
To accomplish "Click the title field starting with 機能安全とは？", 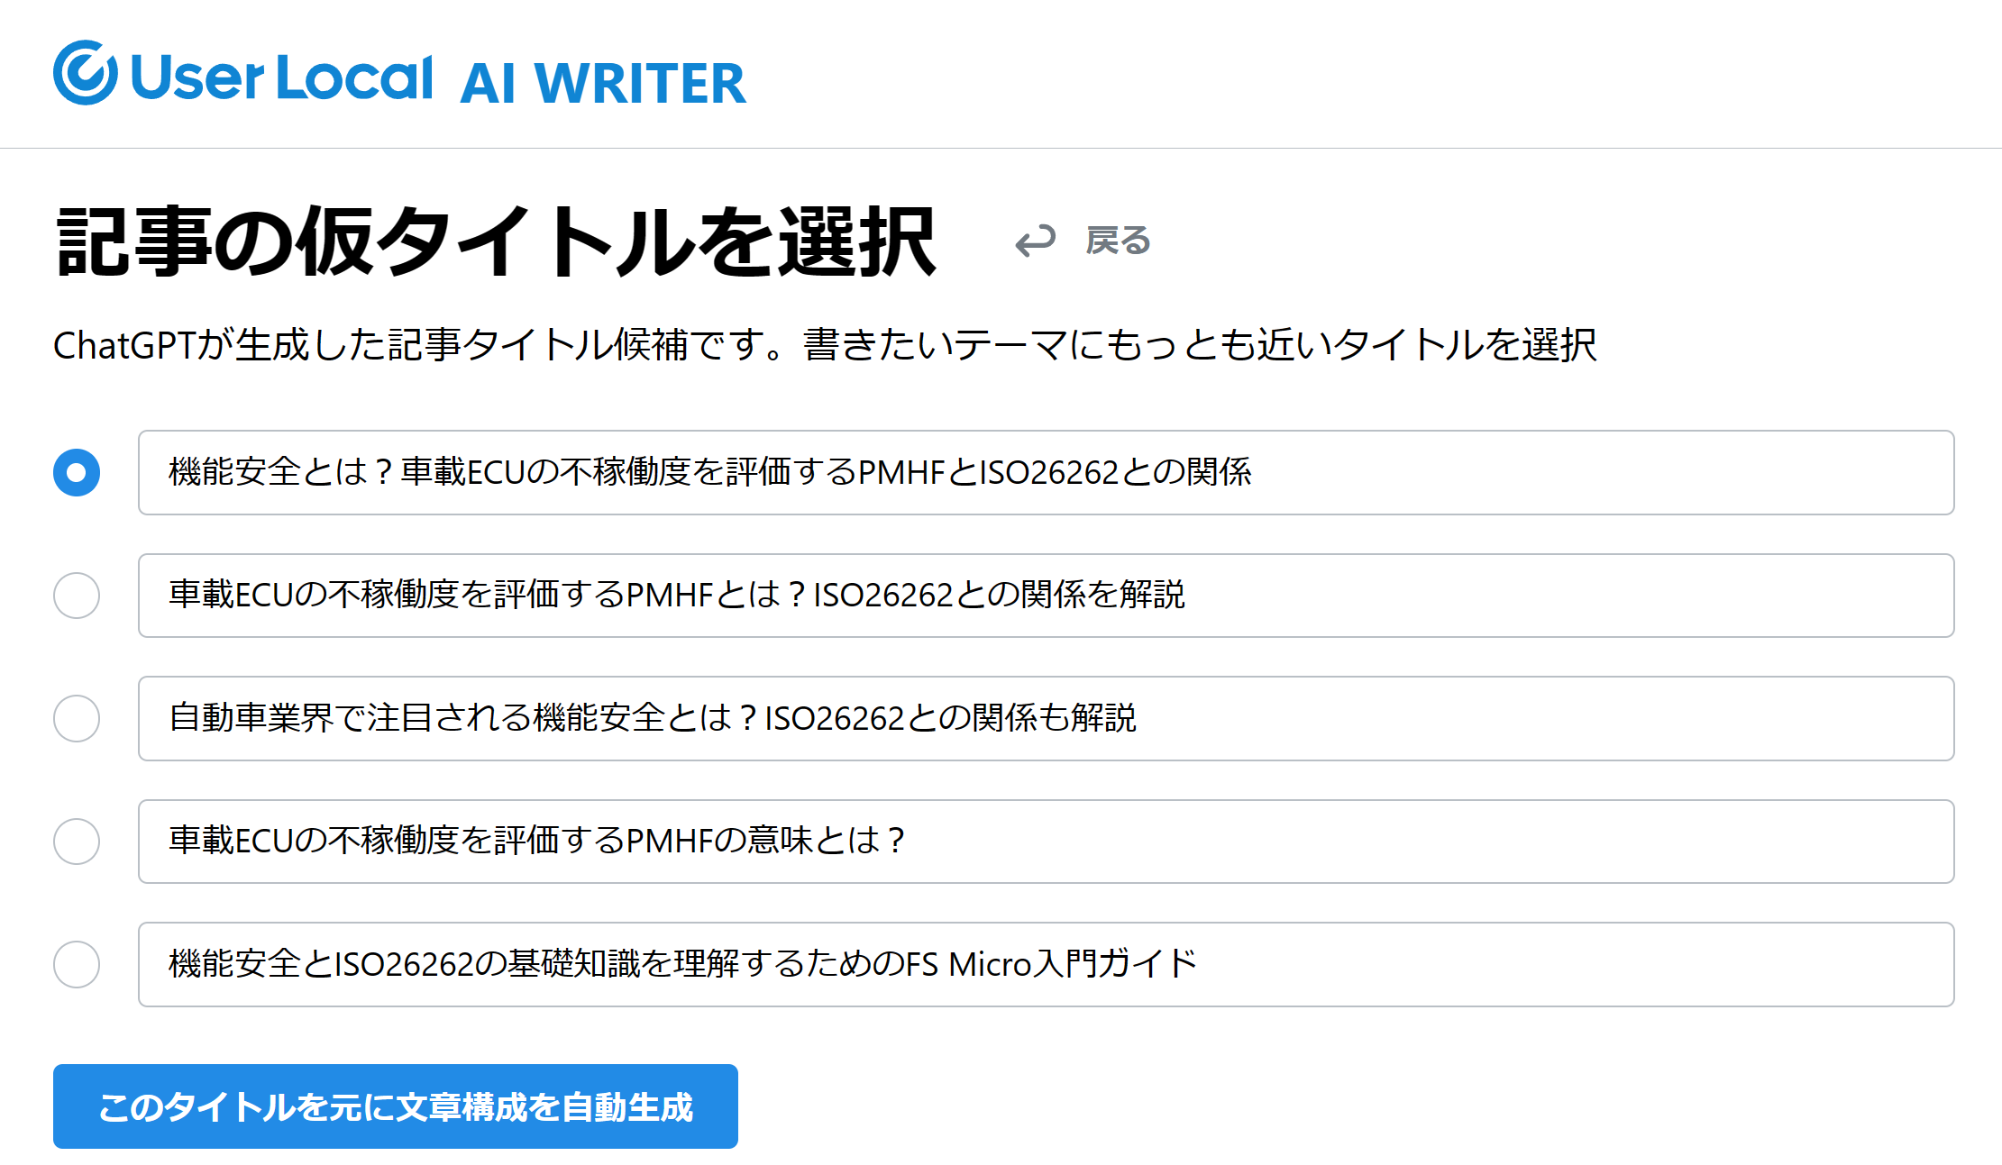I will (1046, 473).
